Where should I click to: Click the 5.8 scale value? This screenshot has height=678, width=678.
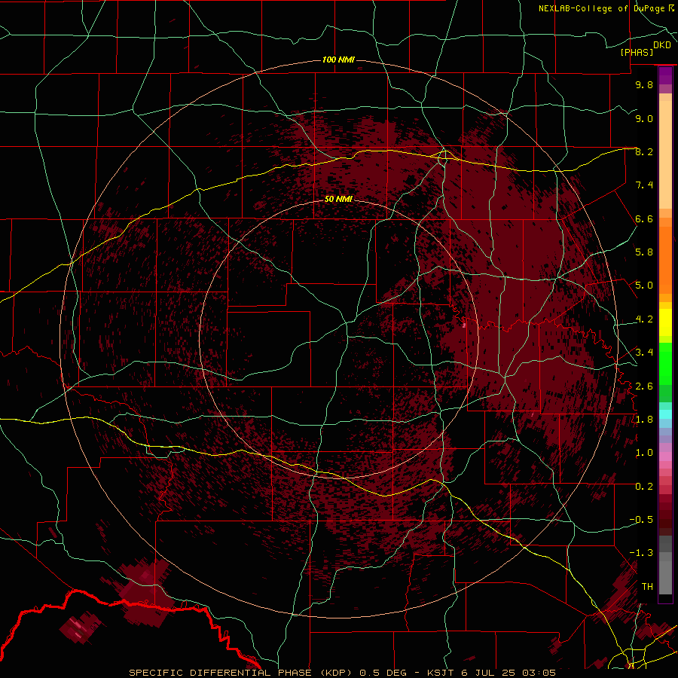click(644, 252)
